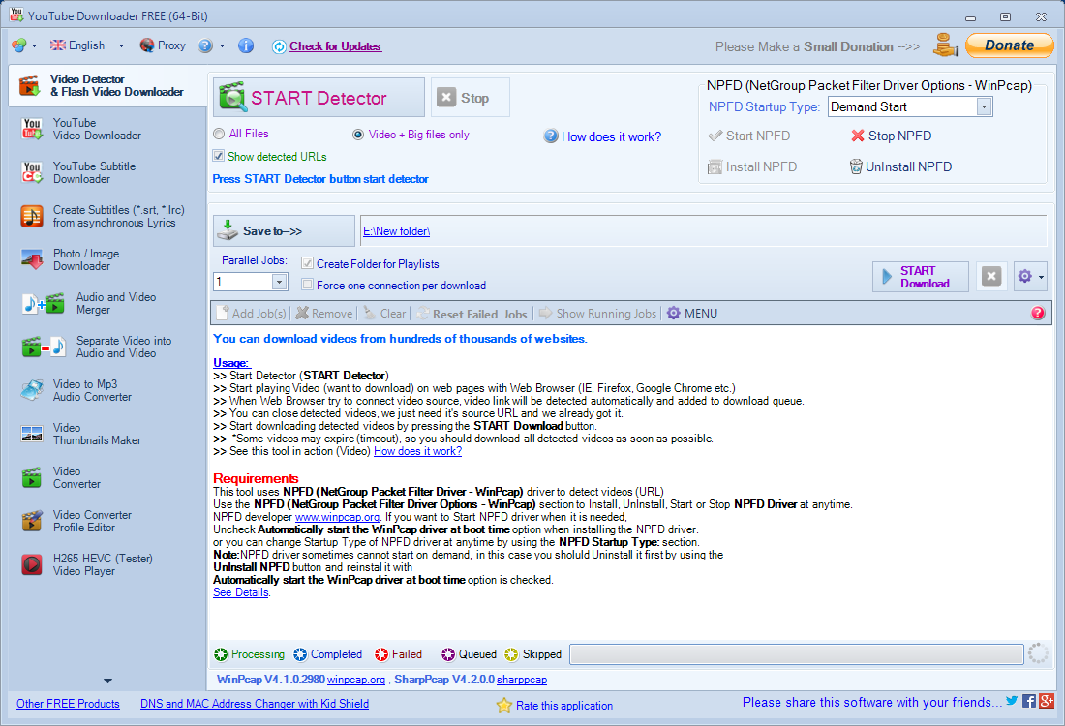Click the Video to Mp3 Audio Converter icon
The height and width of the screenshot is (726, 1065).
click(32, 390)
